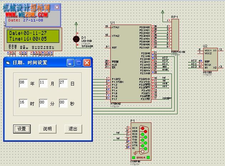The width and height of the screenshot is (225, 166).
Task: Click the green ERROR indicator left of label
Action: click(134, 157)
